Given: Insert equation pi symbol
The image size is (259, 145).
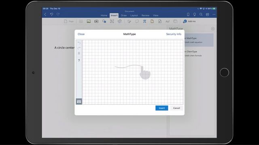Looking at the screenshot, I should 144,21.
